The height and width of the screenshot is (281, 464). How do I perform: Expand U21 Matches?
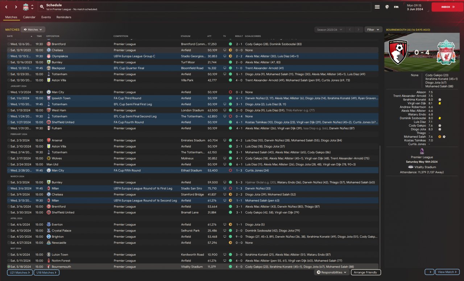20,272
